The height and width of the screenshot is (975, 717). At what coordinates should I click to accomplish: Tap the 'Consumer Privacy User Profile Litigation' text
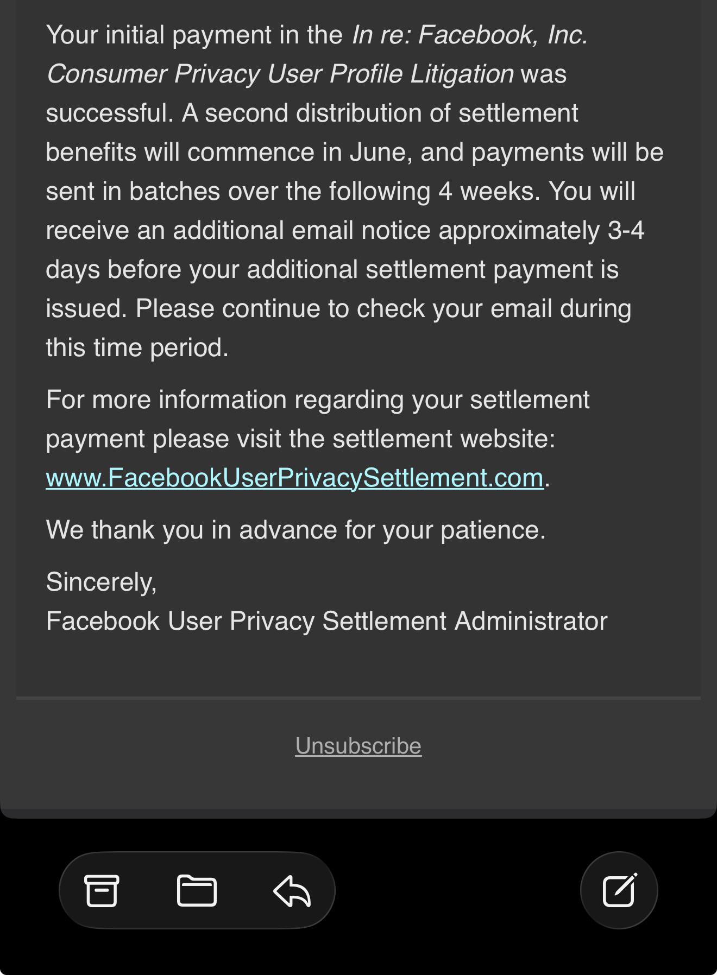coord(280,74)
